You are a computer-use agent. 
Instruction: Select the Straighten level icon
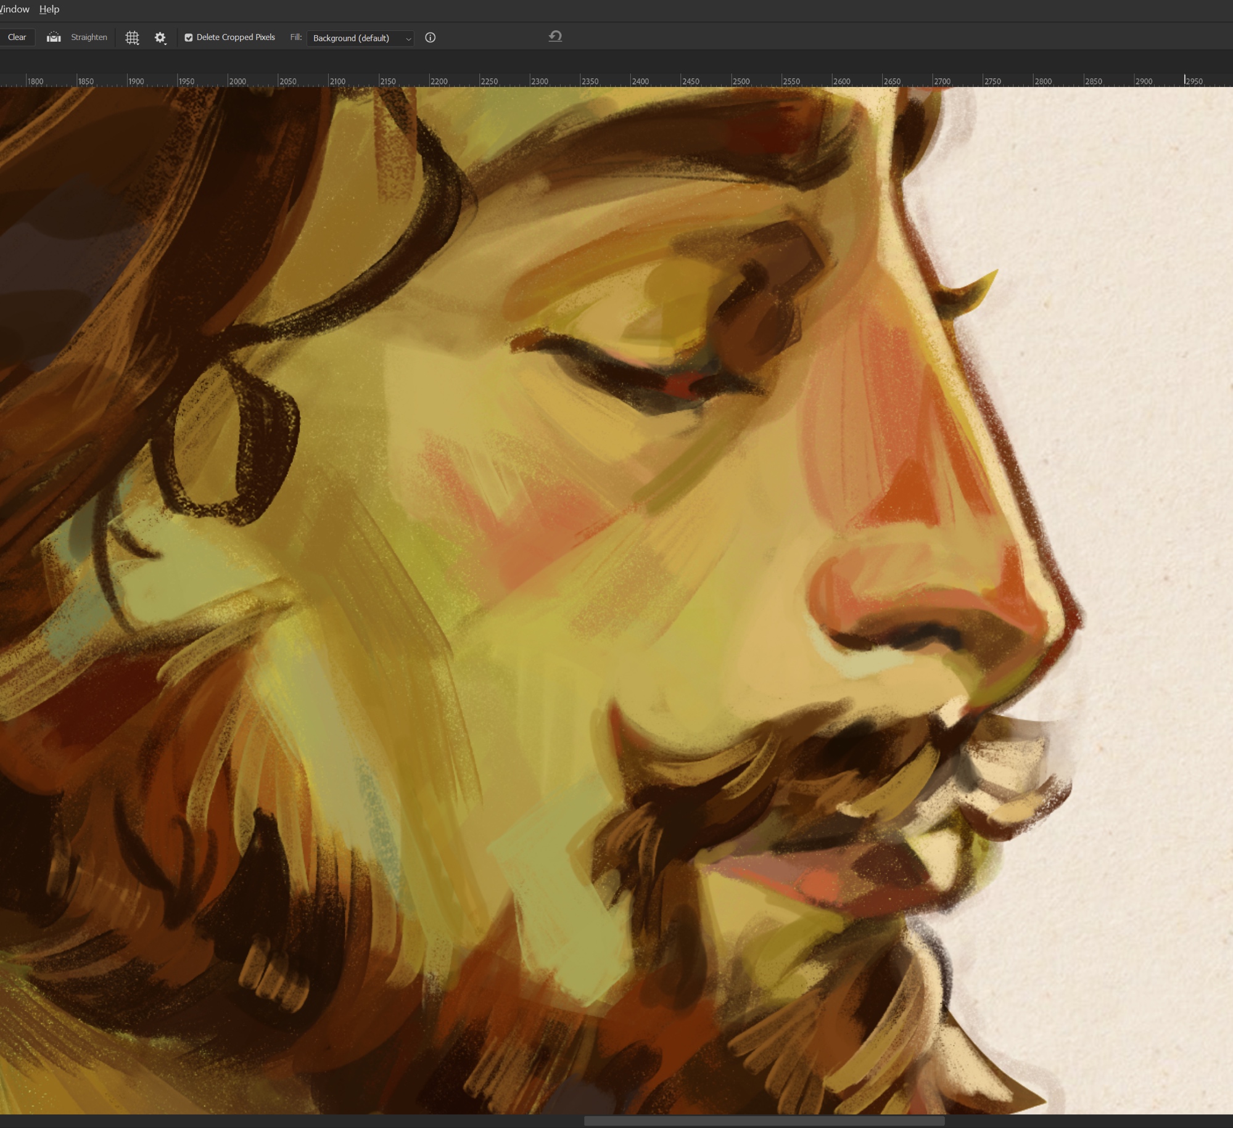54,38
